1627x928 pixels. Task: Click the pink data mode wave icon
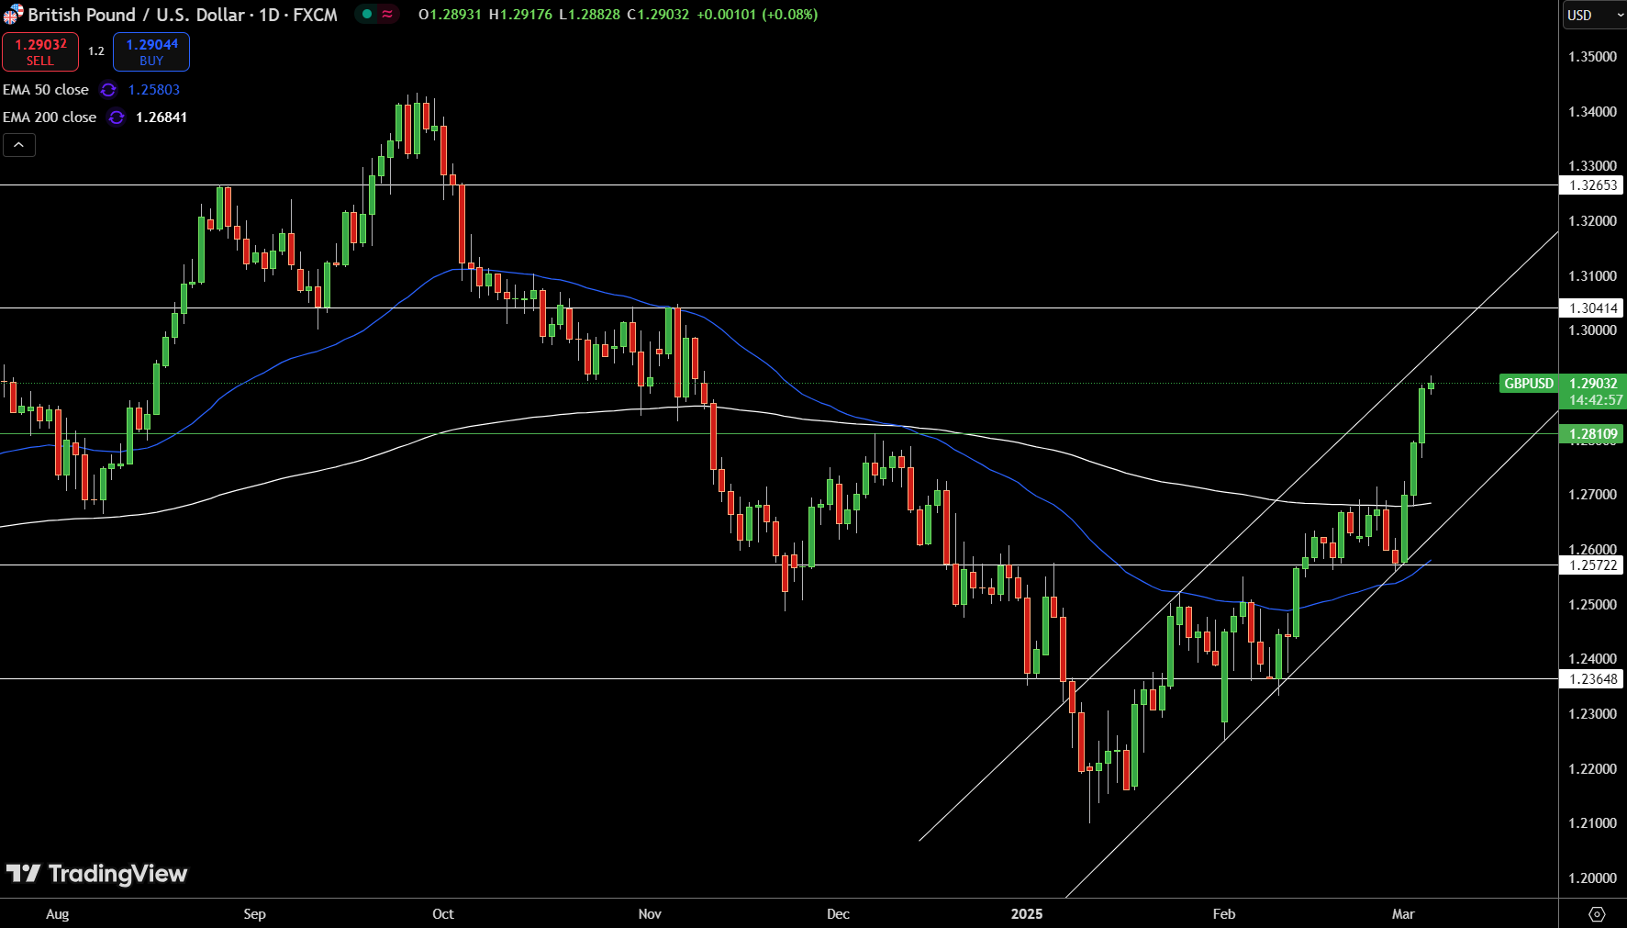387,15
